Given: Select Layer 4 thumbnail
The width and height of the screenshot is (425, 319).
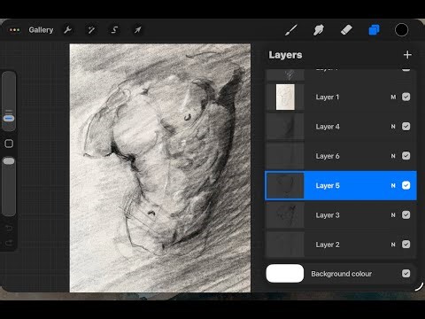Looking at the screenshot, I should 285,127.
